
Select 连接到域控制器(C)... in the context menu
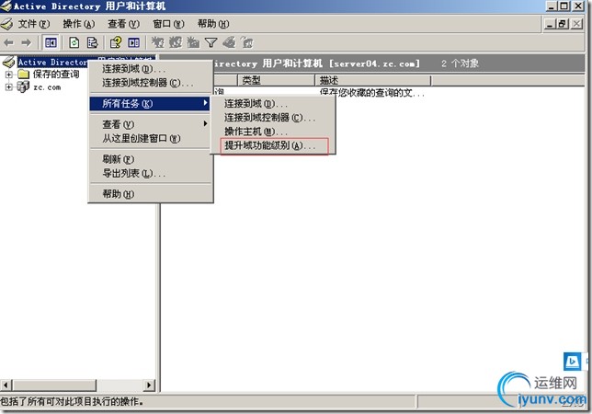tap(150, 83)
